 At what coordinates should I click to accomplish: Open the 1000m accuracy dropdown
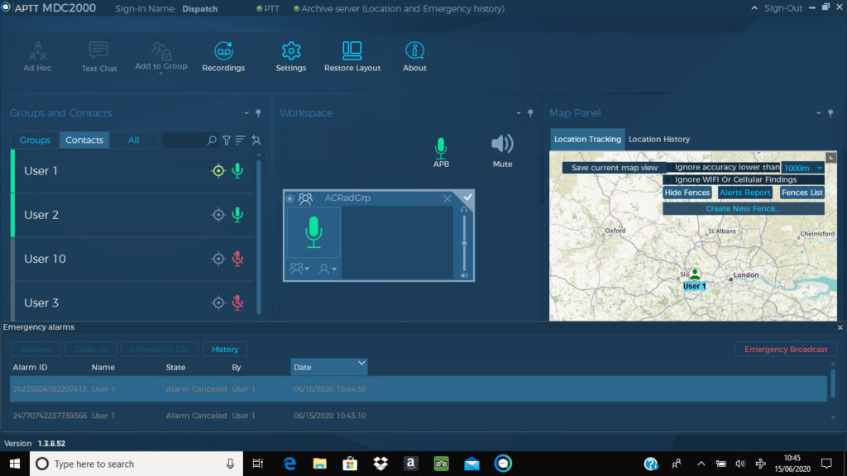point(801,167)
